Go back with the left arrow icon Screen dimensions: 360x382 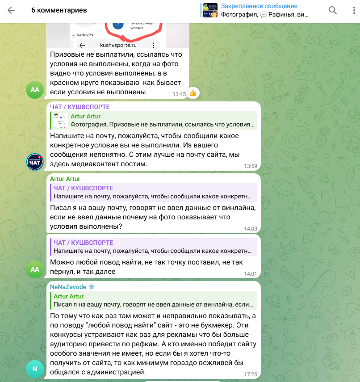(x=11, y=10)
